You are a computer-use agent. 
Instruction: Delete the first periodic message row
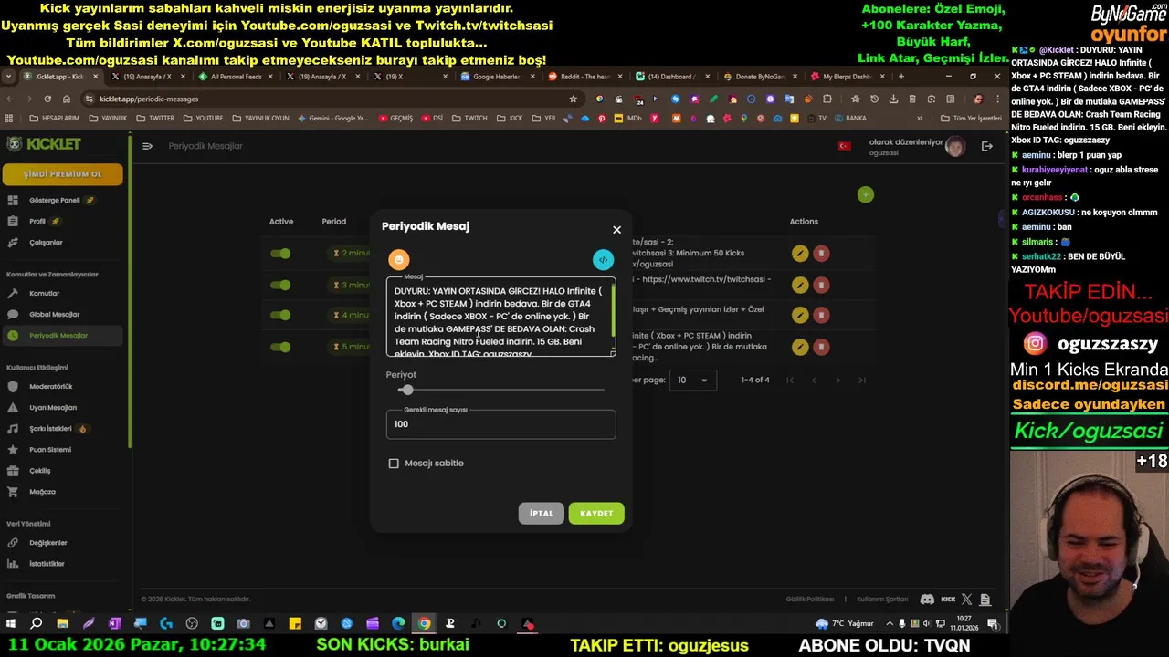click(821, 254)
